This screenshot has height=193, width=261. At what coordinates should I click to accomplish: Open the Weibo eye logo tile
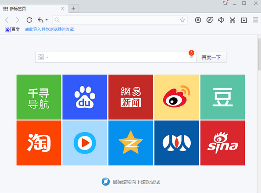177,97
